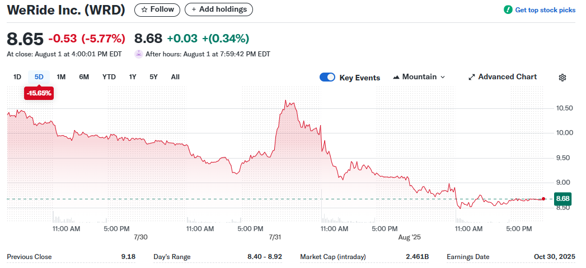Screen dimensions: 586x268
Task: Click the WeRide Inc. (WRD) title
Action: click(x=66, y=10)
